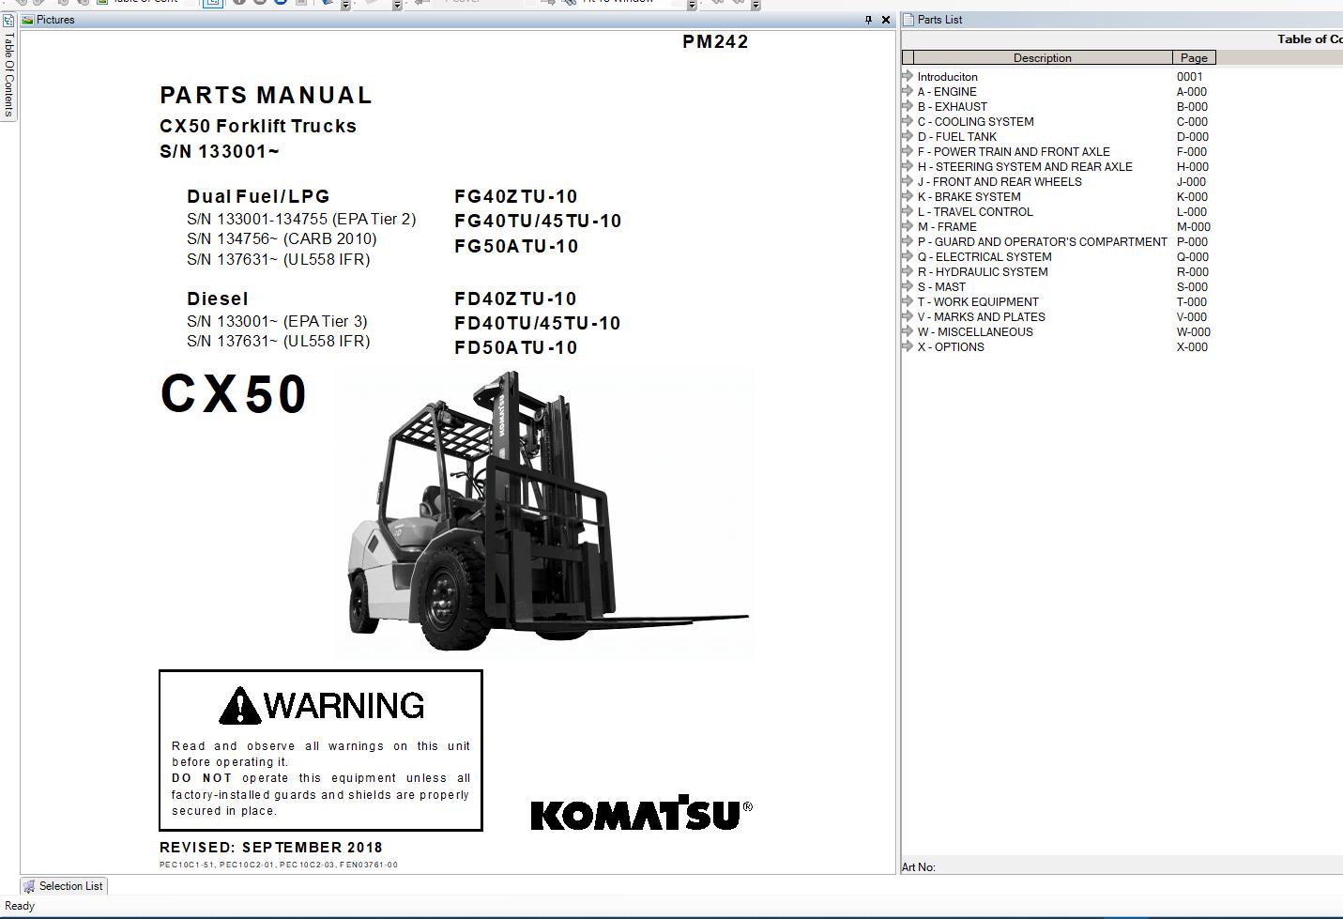Click page code X-000

[1192, 347]
